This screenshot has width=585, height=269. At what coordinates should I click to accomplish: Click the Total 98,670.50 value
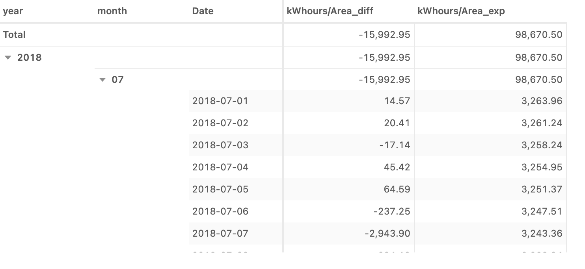[538, 35]
